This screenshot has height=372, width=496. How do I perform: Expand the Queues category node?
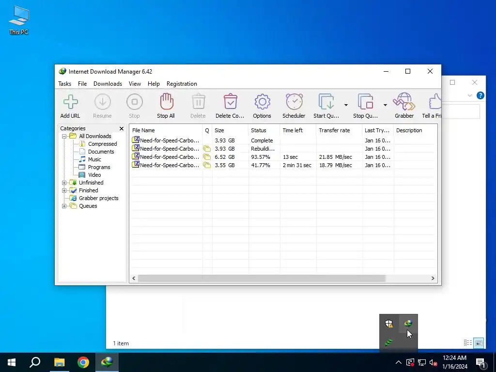[x=64, y=206]
